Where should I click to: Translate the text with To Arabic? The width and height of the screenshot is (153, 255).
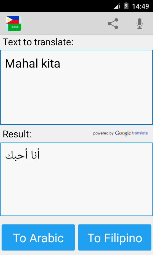[x=38, y=237]
